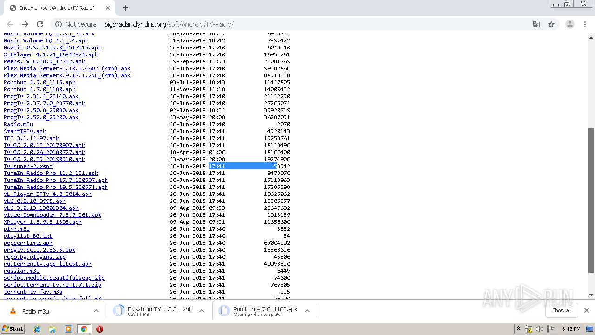This screenshot has width=595, height=335.
Task: Open TV_super-2.xspf link
Action: (28, 166)
